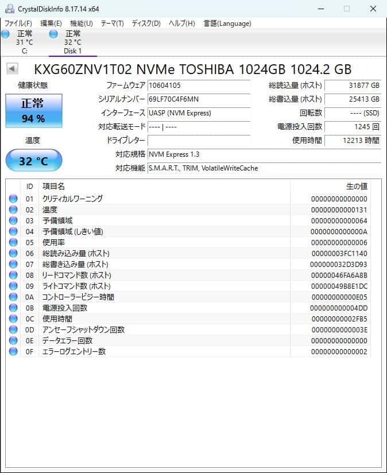Click the 対応規格 field NVM Express 1.3
The width and height of the screenshot is (387, 473).
265,154
